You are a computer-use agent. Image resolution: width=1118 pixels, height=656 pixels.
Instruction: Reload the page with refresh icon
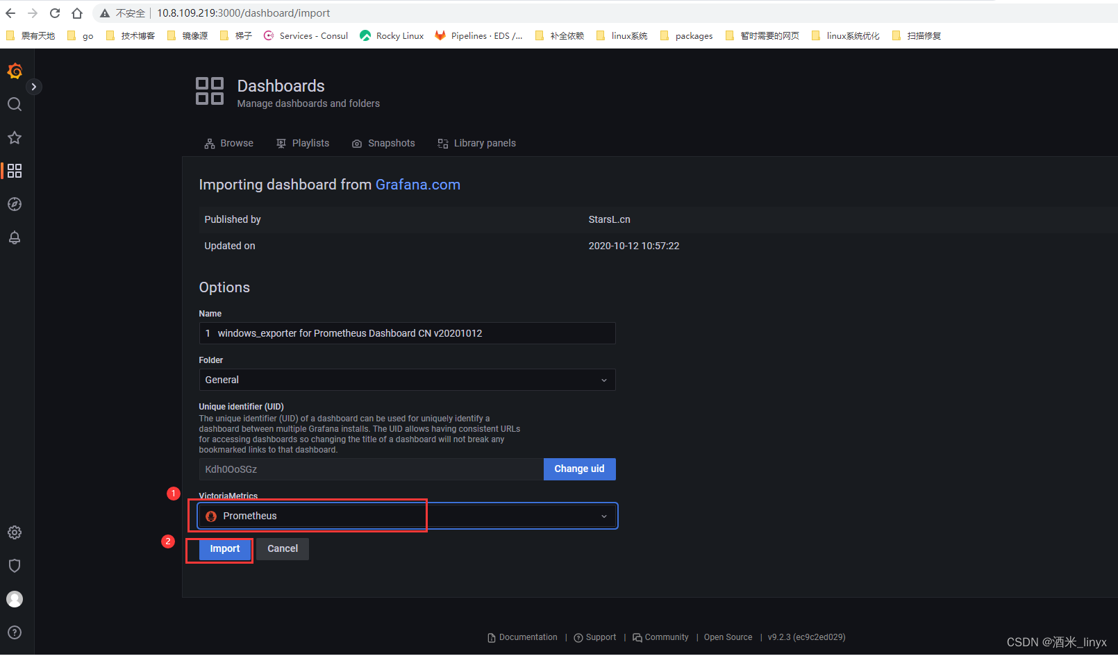point(55,13)
